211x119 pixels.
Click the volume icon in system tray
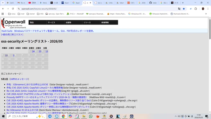click(x=179, y=116)
